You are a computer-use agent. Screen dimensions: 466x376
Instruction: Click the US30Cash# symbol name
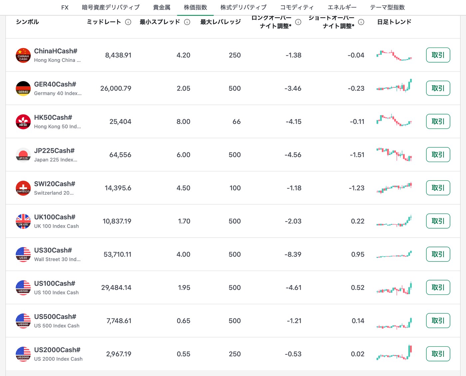point(53,250)
